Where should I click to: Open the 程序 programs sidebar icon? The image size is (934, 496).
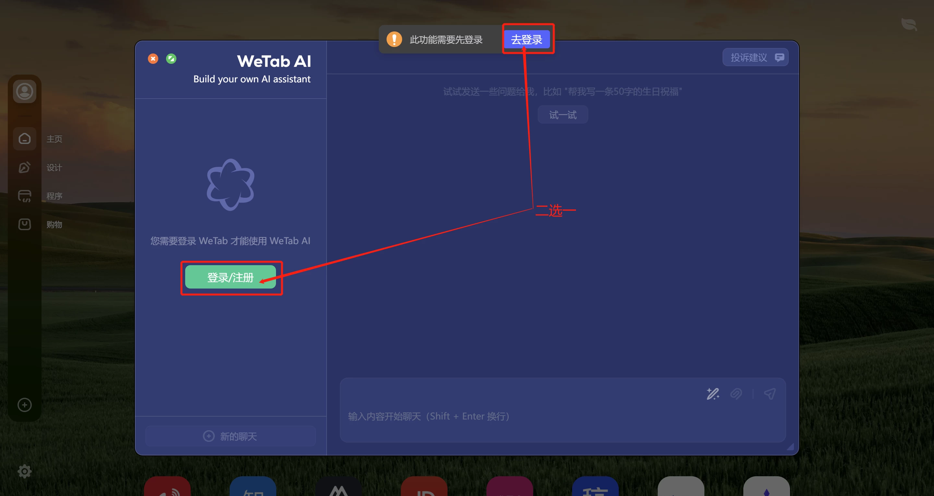(x=25, y=196)
